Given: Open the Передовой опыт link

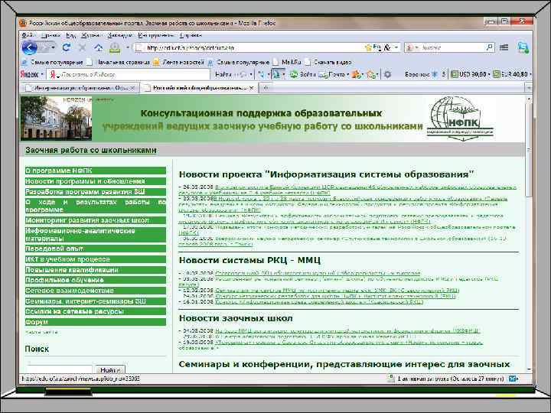Looking at the screenshot, I should point(95,249).
